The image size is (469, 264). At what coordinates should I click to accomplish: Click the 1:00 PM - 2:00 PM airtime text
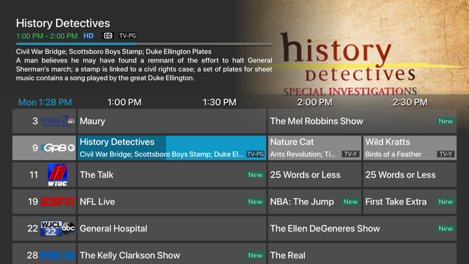click(47, 37)
